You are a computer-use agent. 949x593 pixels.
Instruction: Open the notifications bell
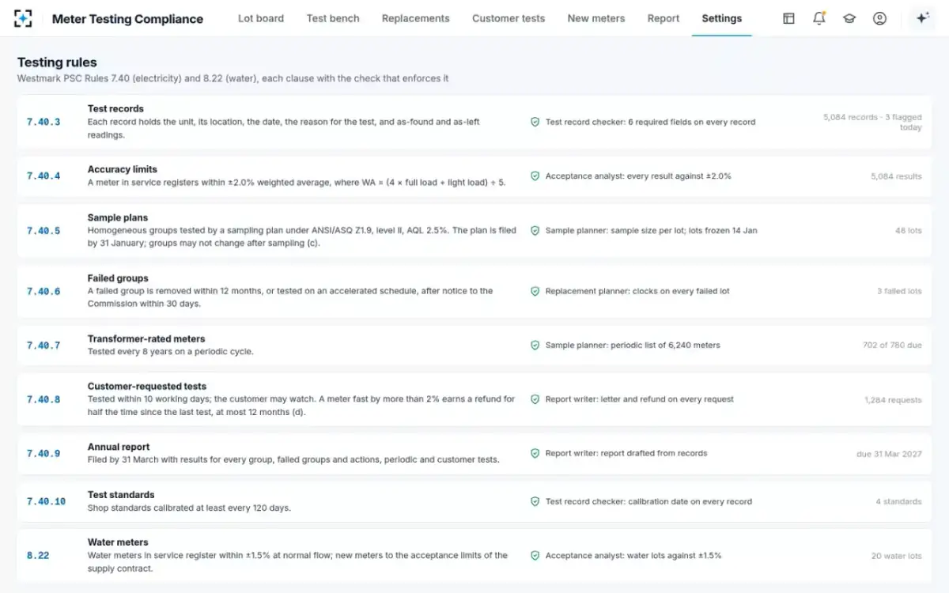(x=819, y=18)
